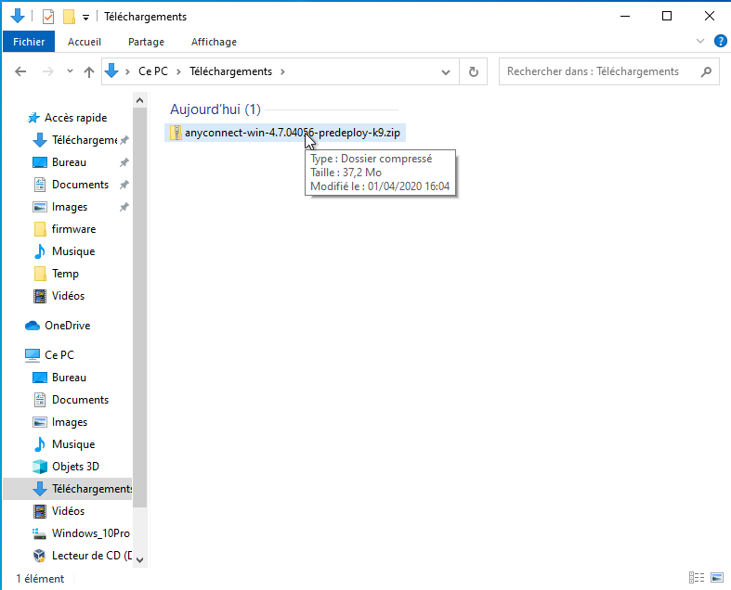This screenshot has height=590, width=731.
Task: Select Objets 3D in sidebar
Action: tap(75, 467)
